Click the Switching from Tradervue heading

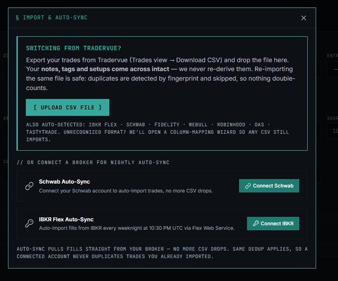[74, 48]
